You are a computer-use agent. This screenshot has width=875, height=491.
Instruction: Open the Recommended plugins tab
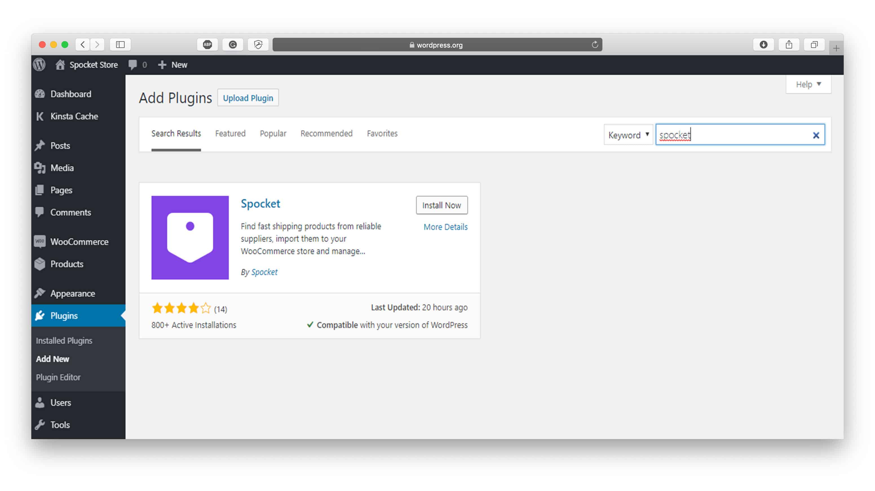point(326,134)
